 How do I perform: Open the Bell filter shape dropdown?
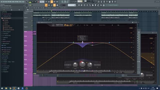click(68, 65)
